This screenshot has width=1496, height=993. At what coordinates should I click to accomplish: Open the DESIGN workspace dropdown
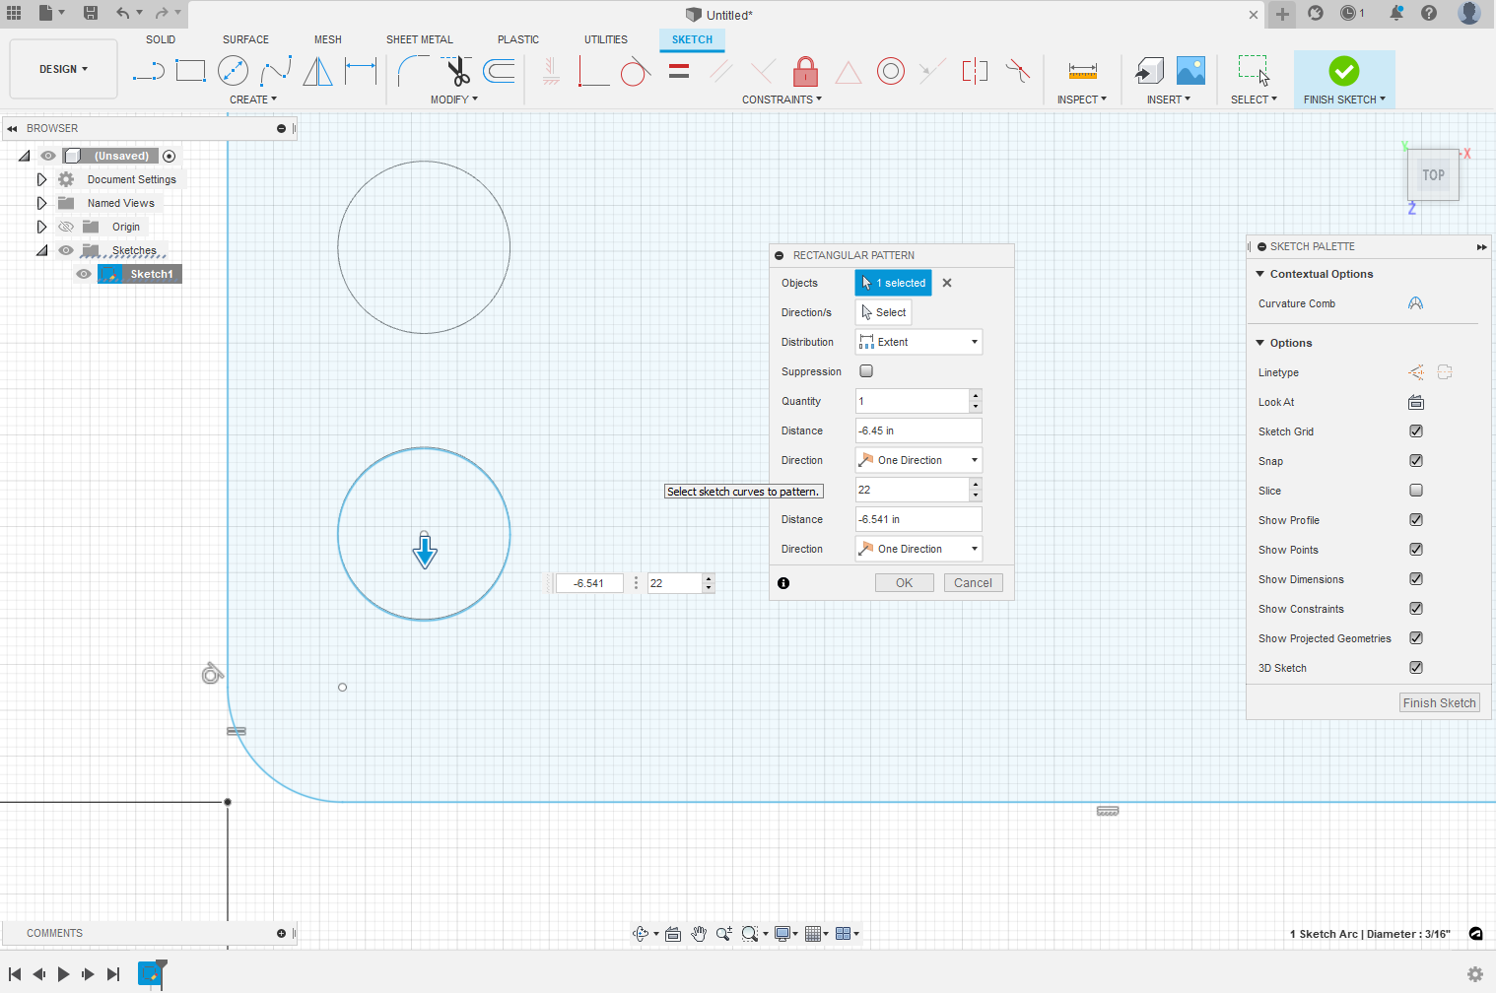(x=63, y=69)
